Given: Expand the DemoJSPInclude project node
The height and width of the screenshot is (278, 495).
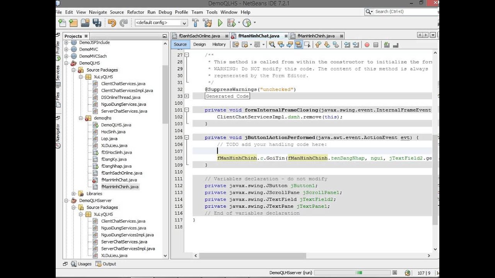Looking at the screenshot, I should tap(66, 42).
